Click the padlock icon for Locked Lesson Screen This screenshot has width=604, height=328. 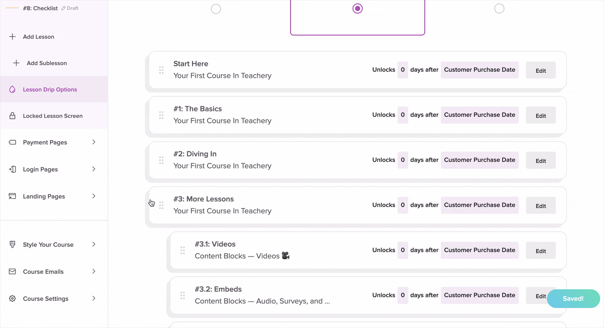pyautogui.click(x=12, y=116)
